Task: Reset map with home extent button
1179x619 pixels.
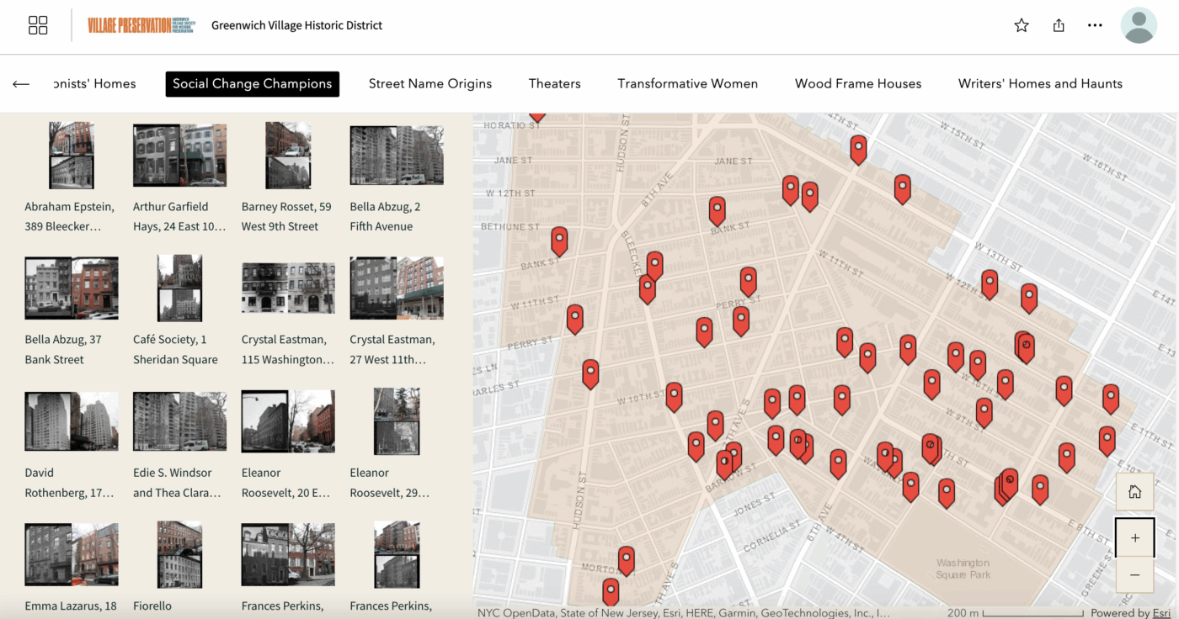Action: point(1134,492)
